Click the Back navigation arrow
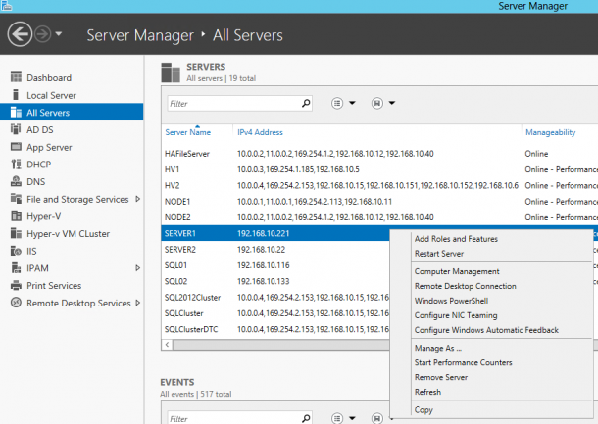Image resolution: width=598 pixels, height=424 pixels. click(x=20, y=34)
